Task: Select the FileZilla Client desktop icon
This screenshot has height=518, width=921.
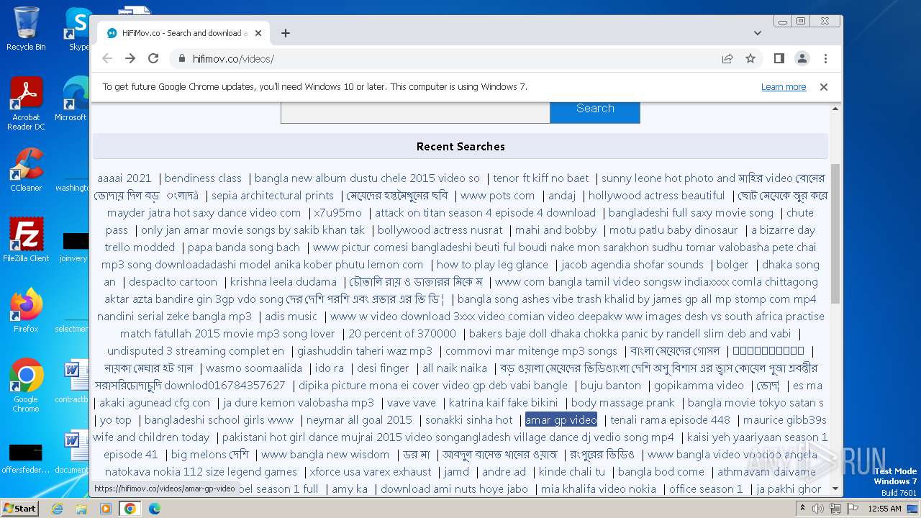Action: pyautogui.click(x=26, y=240)
